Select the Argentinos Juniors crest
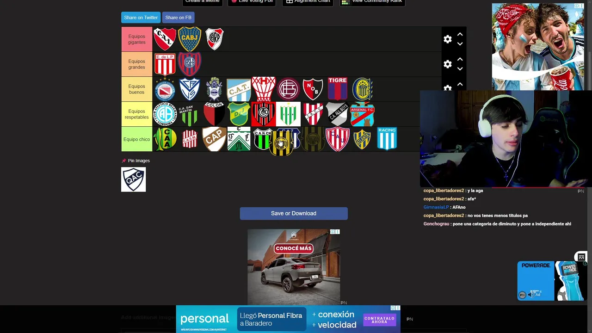The image size is (592, 333). tap(165, 89)
